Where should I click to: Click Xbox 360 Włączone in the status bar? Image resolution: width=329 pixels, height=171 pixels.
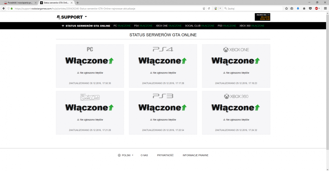pyautogui.click(x=252, y=26)
